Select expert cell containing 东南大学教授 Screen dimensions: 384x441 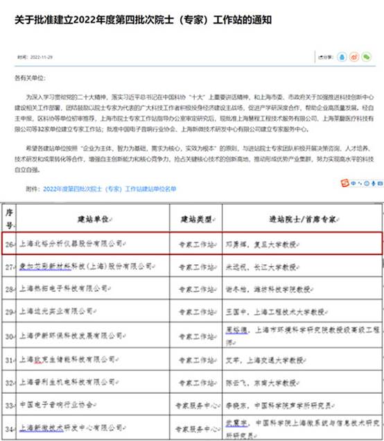[x=302, y=382]
